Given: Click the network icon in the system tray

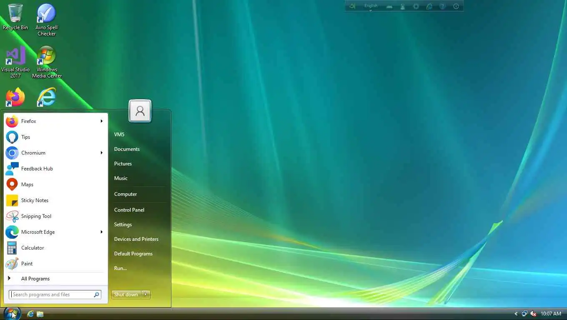Looking at the screenshot, I should tap(524, 314).
